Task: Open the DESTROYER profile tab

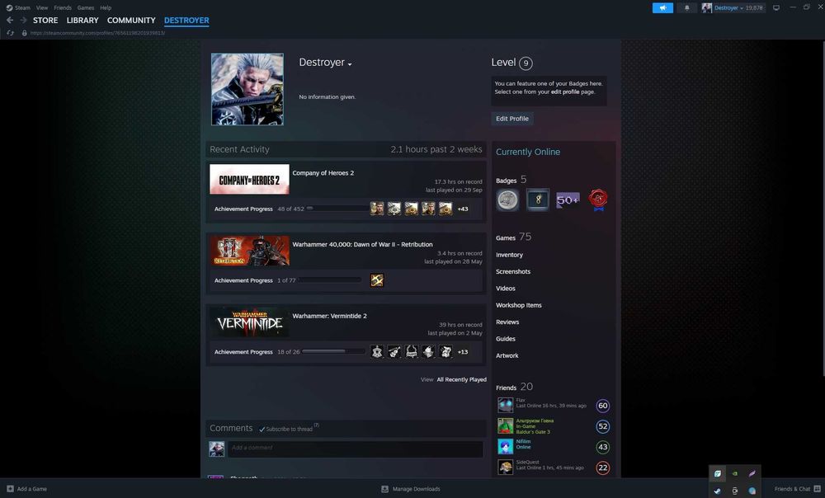Action: click(x=186, y=21)
